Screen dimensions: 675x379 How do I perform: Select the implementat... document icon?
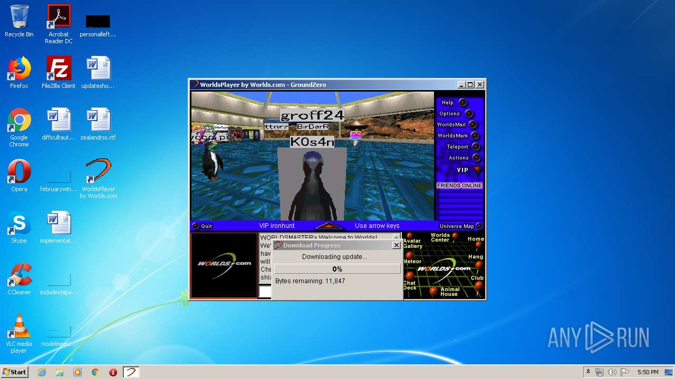[59, 227]
